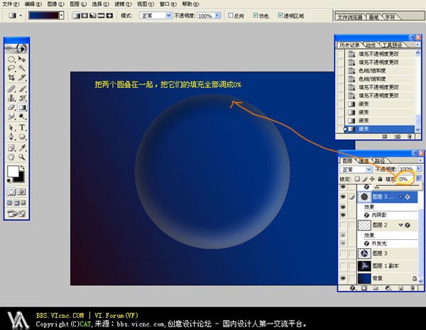426x330 pixels.
Task: Open options bar 不透明度 slider arrow
Action: tap(217, 16)
